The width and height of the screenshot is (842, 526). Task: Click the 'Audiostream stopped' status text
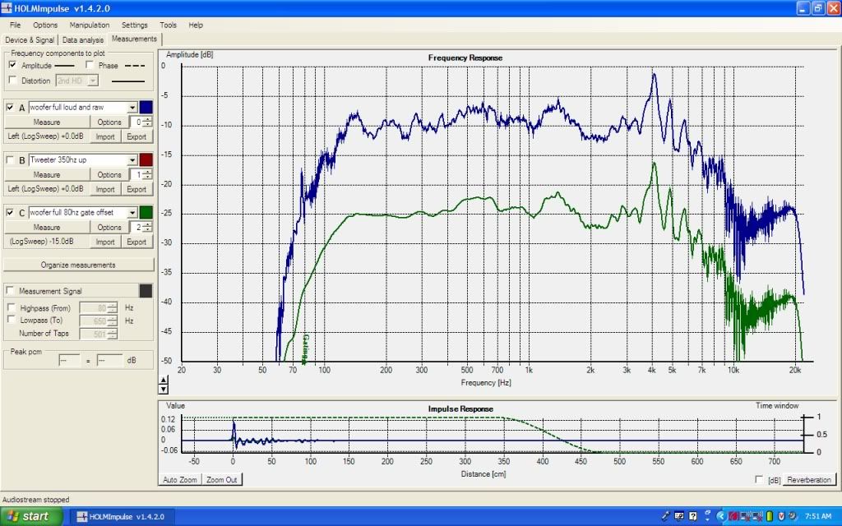36,500
